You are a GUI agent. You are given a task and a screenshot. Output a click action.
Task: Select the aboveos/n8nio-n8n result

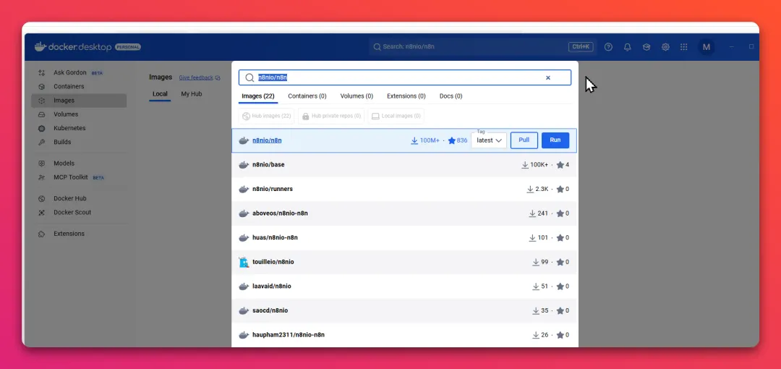[x=404, y=213]
